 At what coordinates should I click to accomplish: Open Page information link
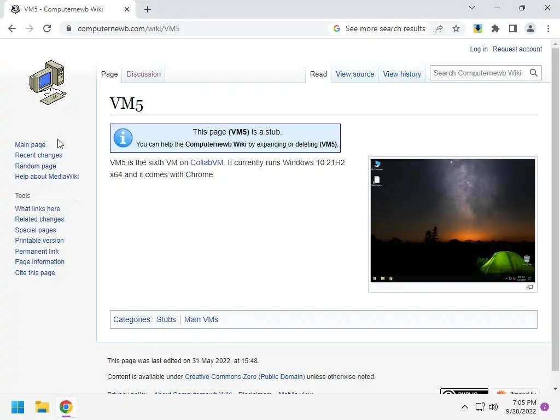click(x=39, y=262)
